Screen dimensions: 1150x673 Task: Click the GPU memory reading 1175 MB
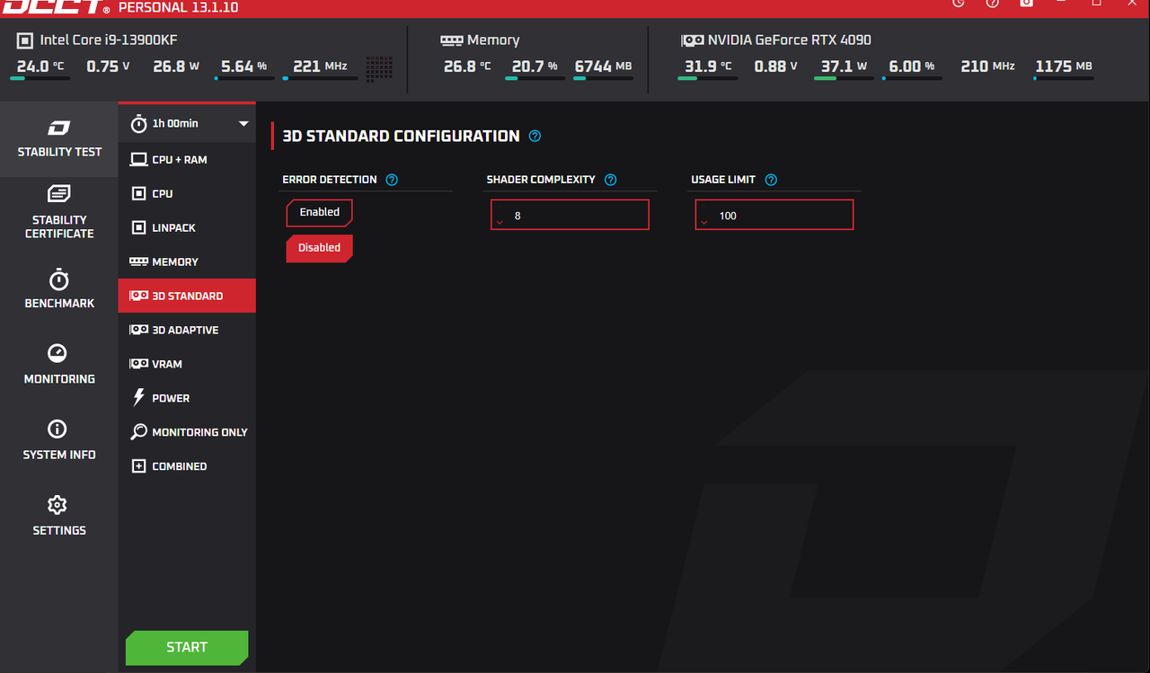(1064, 66)
